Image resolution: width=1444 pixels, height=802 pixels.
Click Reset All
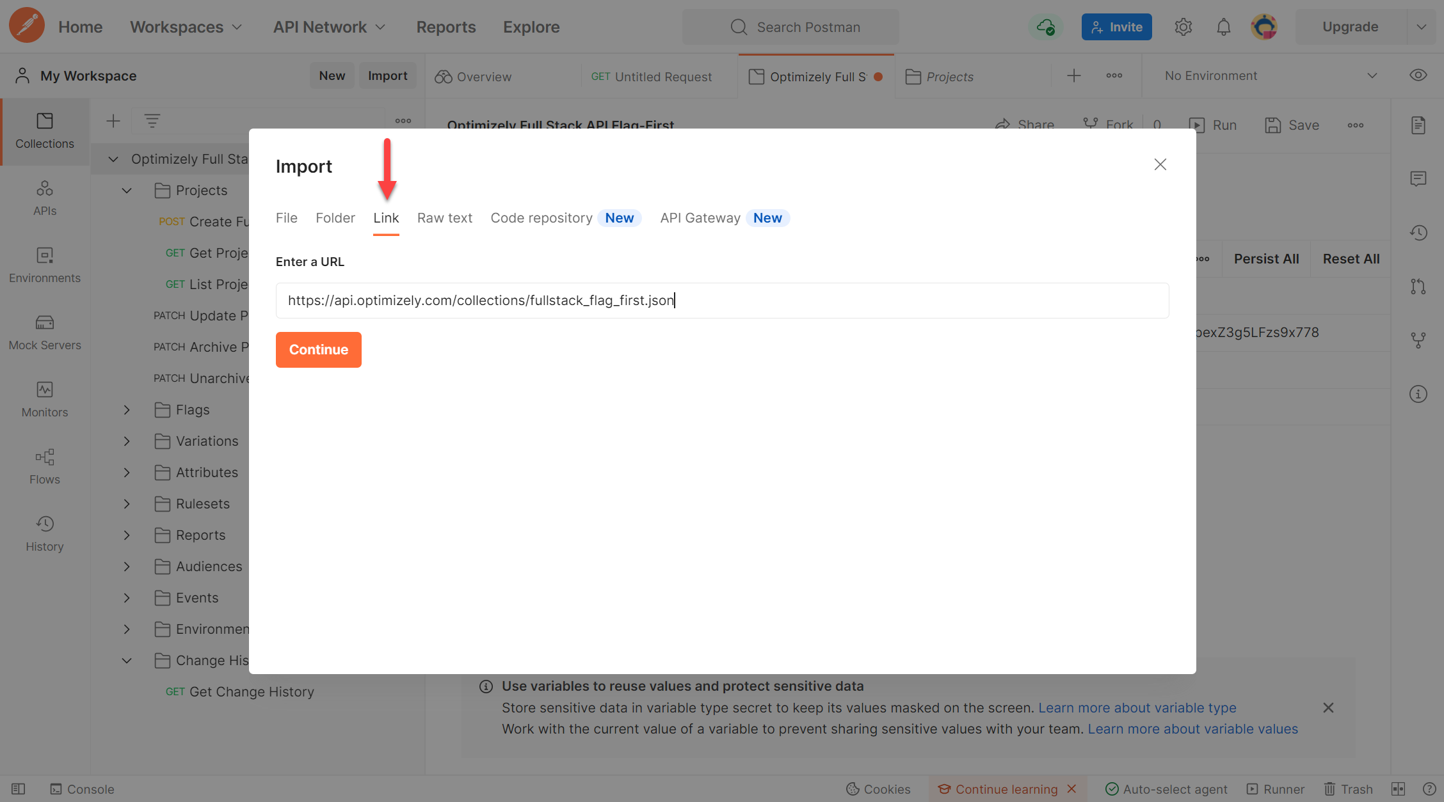click(1351, 258)
